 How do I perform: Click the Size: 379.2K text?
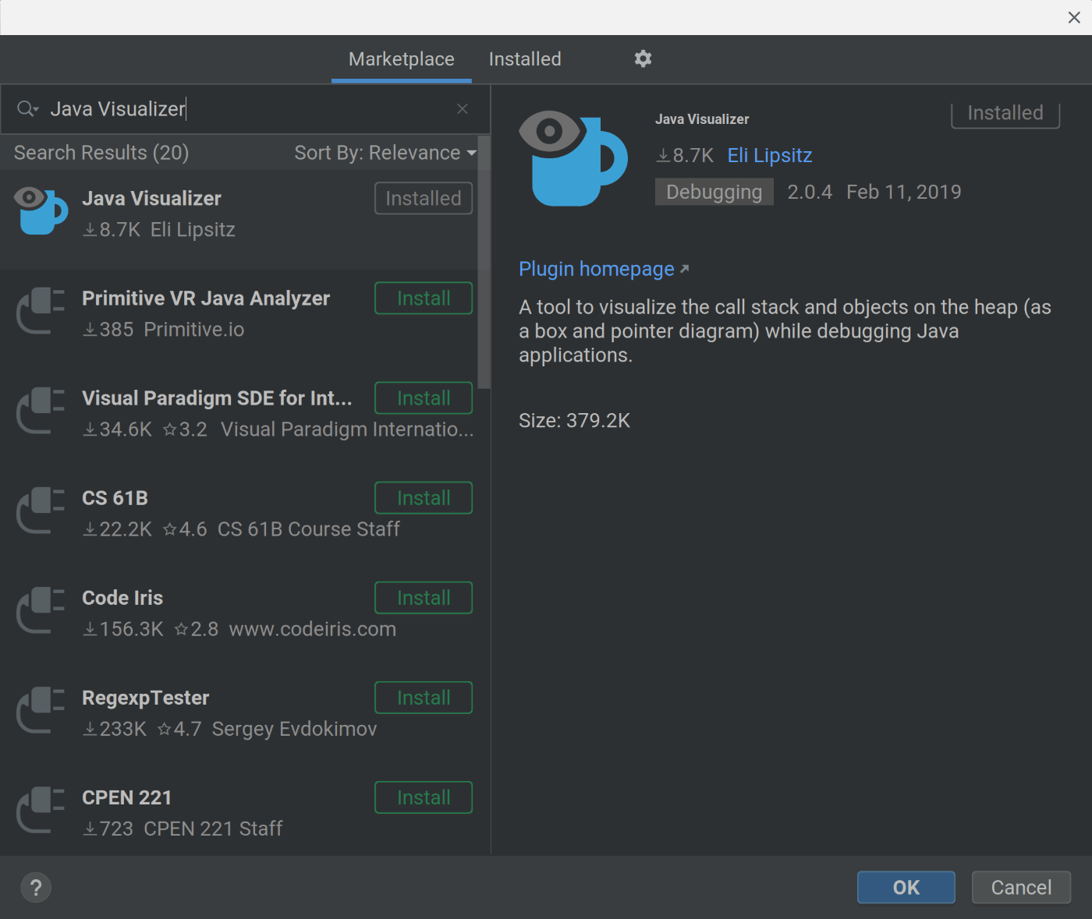point(575,421)
